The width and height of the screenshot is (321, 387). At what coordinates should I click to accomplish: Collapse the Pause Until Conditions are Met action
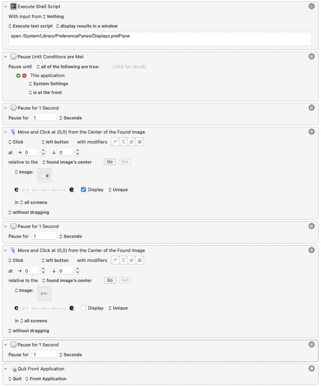coord(5,57)
